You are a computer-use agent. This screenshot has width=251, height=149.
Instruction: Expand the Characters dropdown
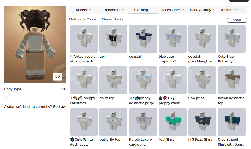[x=113, y=10]
